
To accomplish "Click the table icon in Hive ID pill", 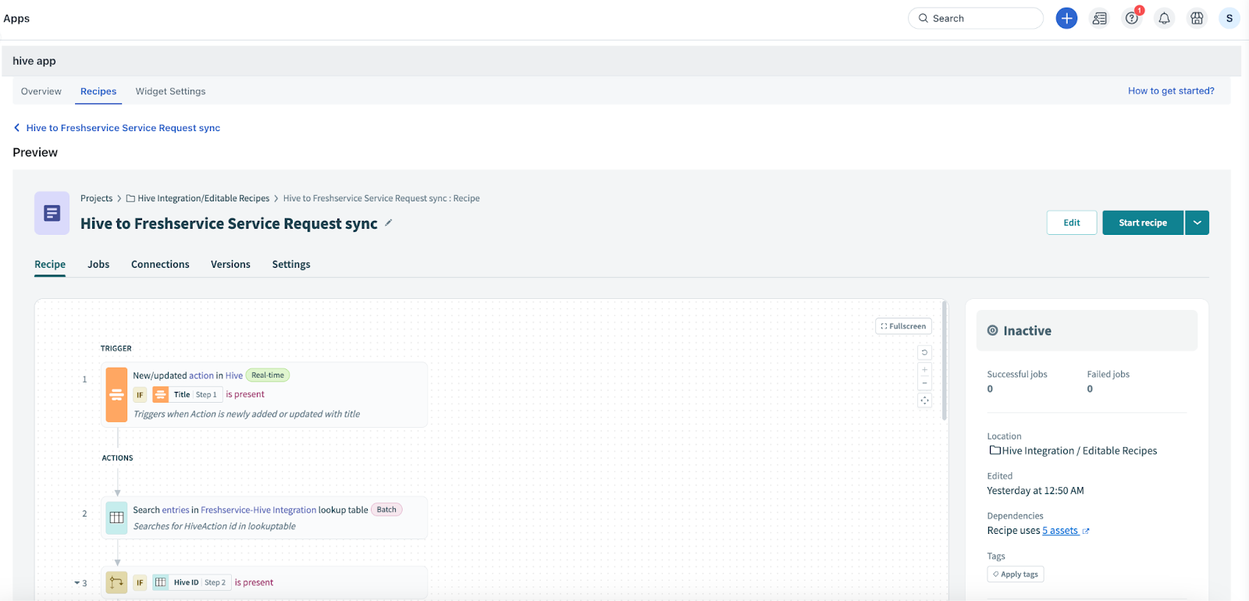I will (x=160, y=582).
